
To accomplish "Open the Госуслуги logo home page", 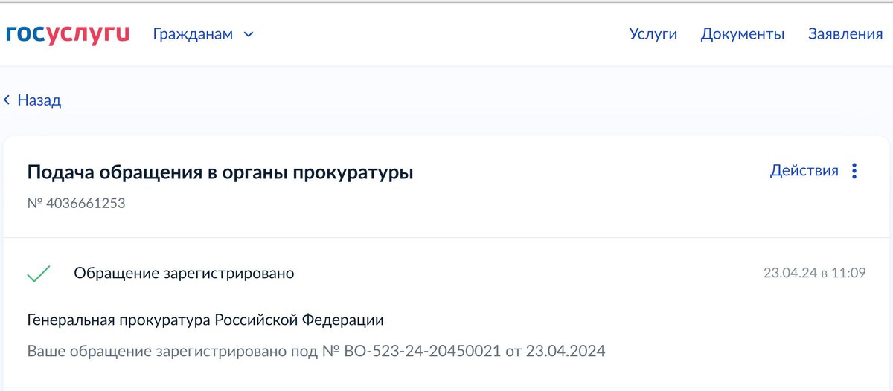I will pyautogui.click(x=68, y=33).
